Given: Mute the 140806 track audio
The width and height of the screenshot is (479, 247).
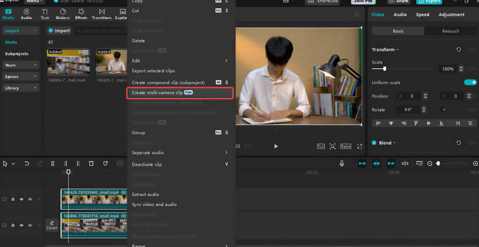Looking at the screenshot, I should [30, 225].
